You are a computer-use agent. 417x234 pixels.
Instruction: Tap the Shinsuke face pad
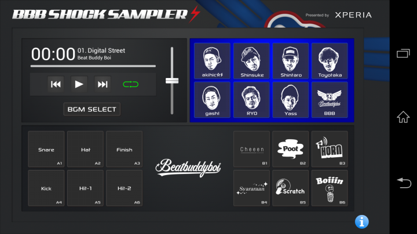pyautogui.click(x=251, y=61)
